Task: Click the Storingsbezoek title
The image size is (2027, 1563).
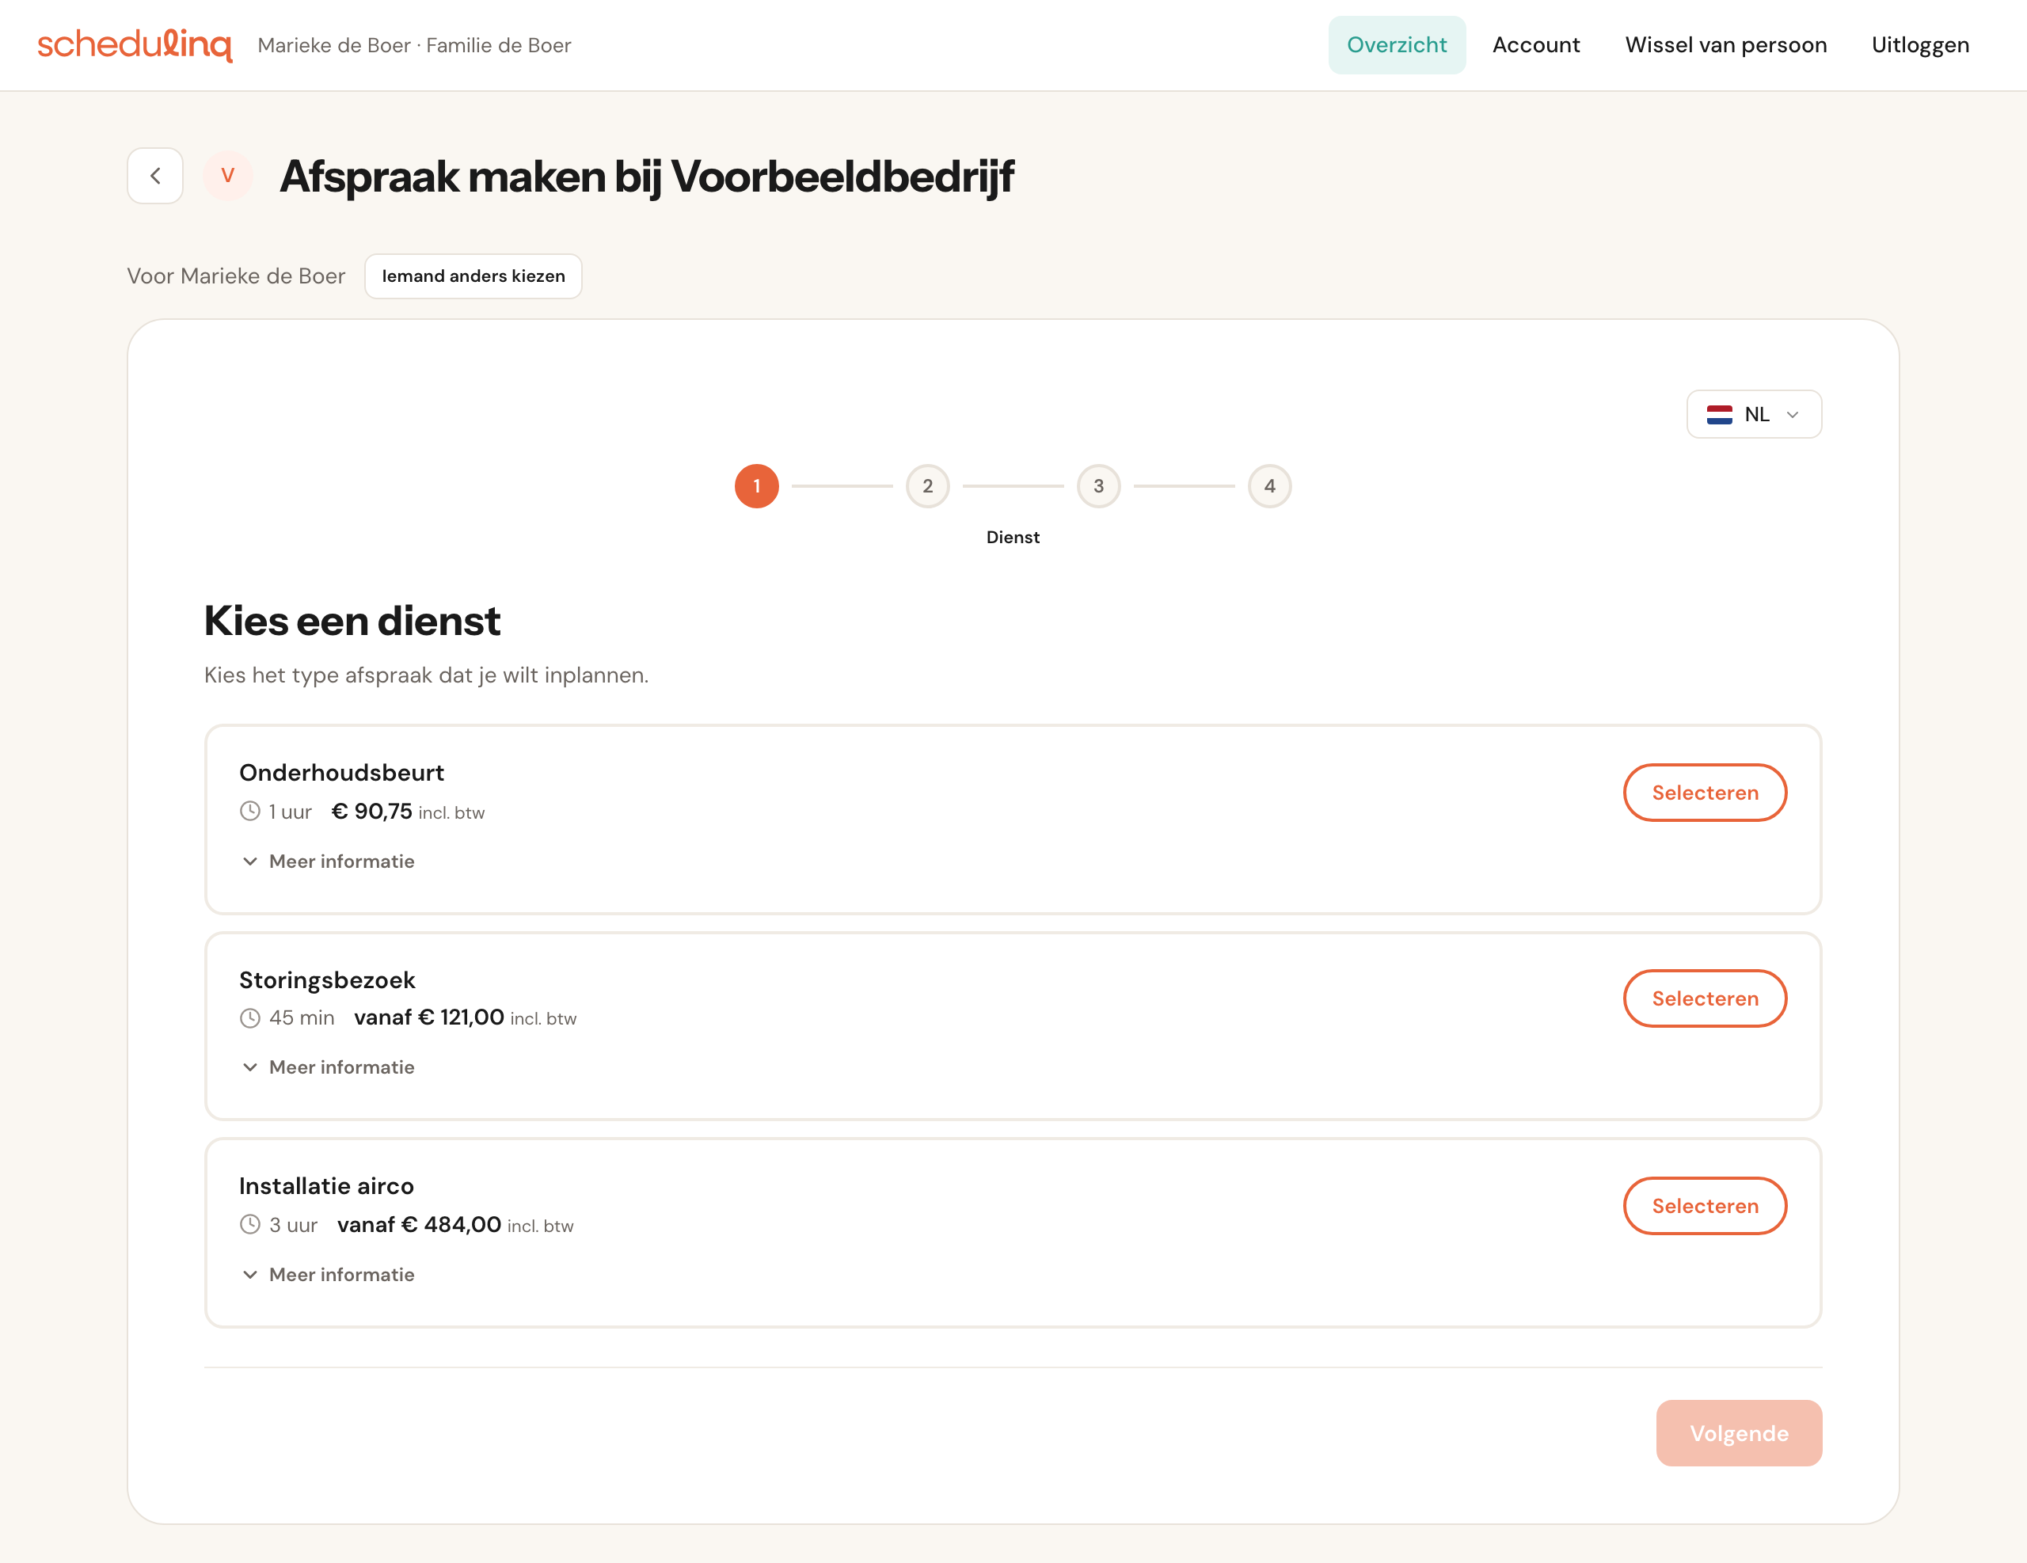Action: pyautogui.click(x=327, y=980)
